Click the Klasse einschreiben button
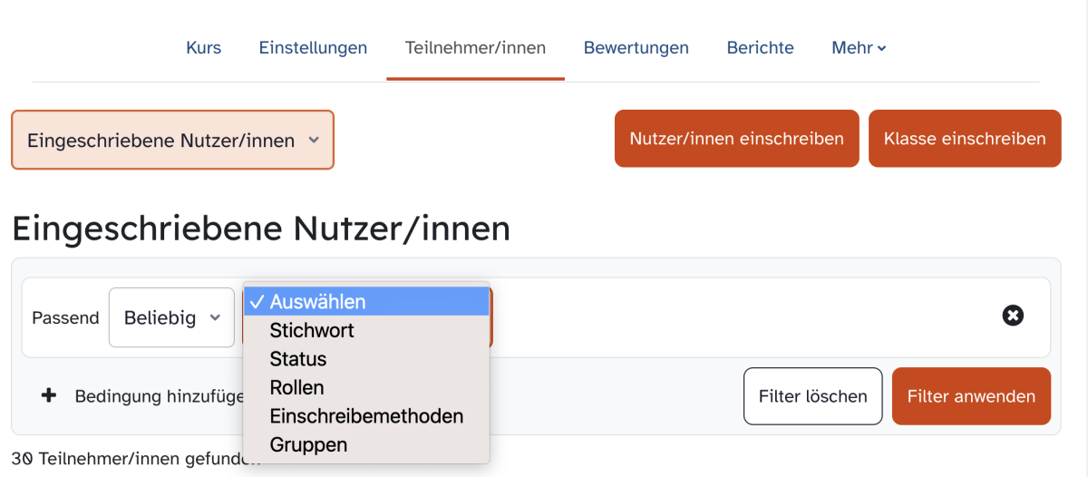1088x477 pixels. [965, 139]
